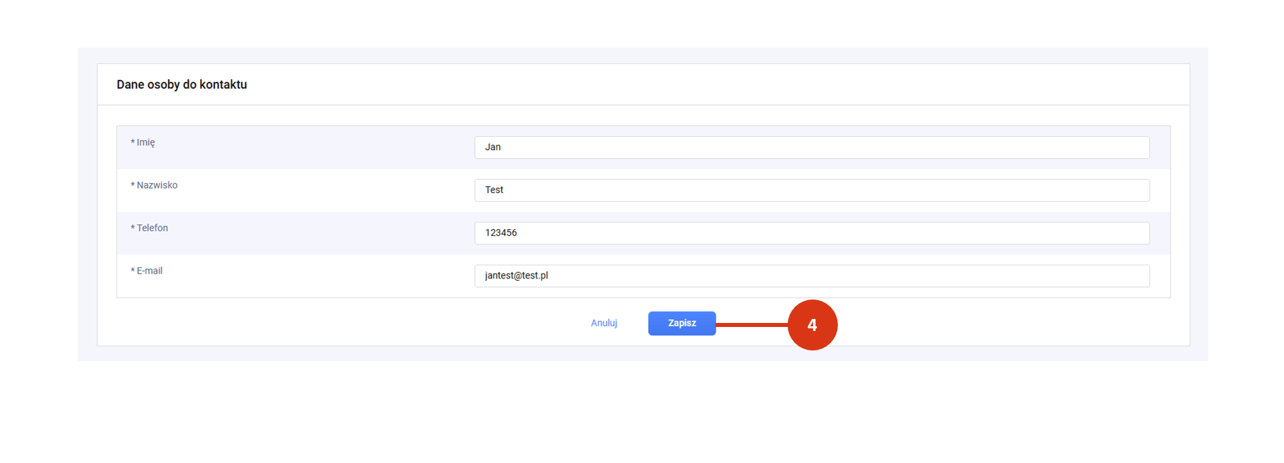Click the required asterisk before Nazwisko
Image resolution: width=1284 pixels, height=463 pixels.
[x=133, y=185]
